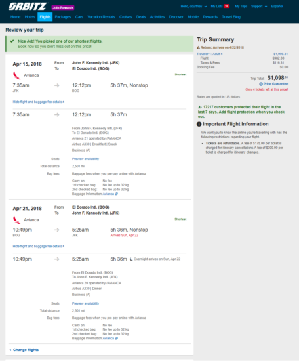Preview seat availability for outbound flight

(x=85, y=159)
